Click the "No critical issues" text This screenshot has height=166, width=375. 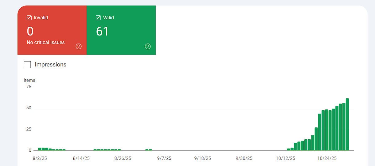click(x=46, y=43)
